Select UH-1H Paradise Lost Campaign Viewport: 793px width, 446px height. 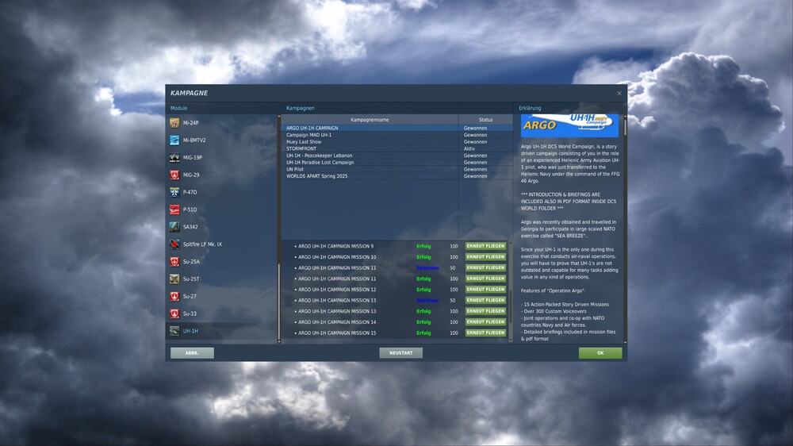coord(397,163)
